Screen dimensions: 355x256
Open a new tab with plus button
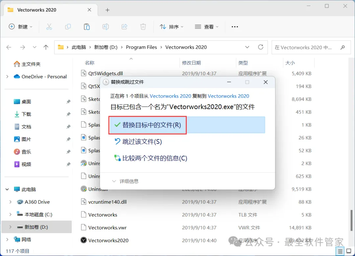tap(107, 10)
